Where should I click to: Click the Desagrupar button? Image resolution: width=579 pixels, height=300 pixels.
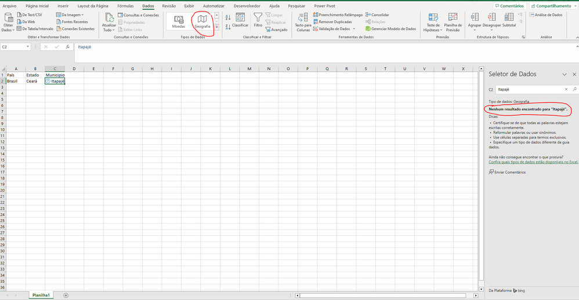491,21
